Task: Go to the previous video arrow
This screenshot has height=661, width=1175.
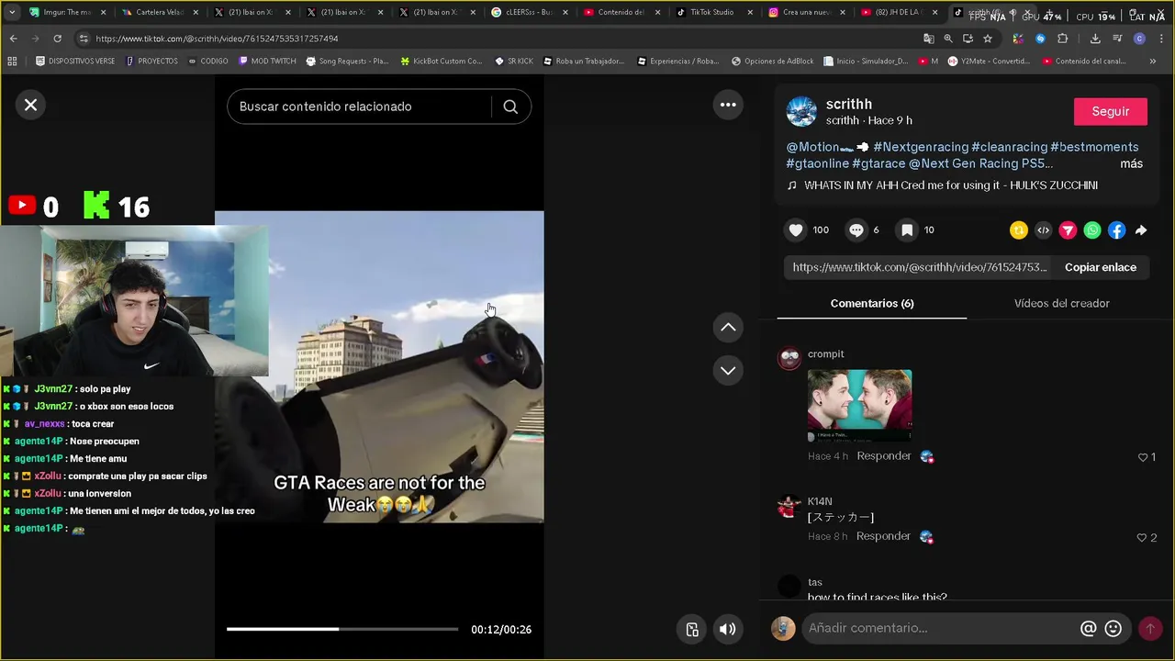Action: tap(728, 327)
